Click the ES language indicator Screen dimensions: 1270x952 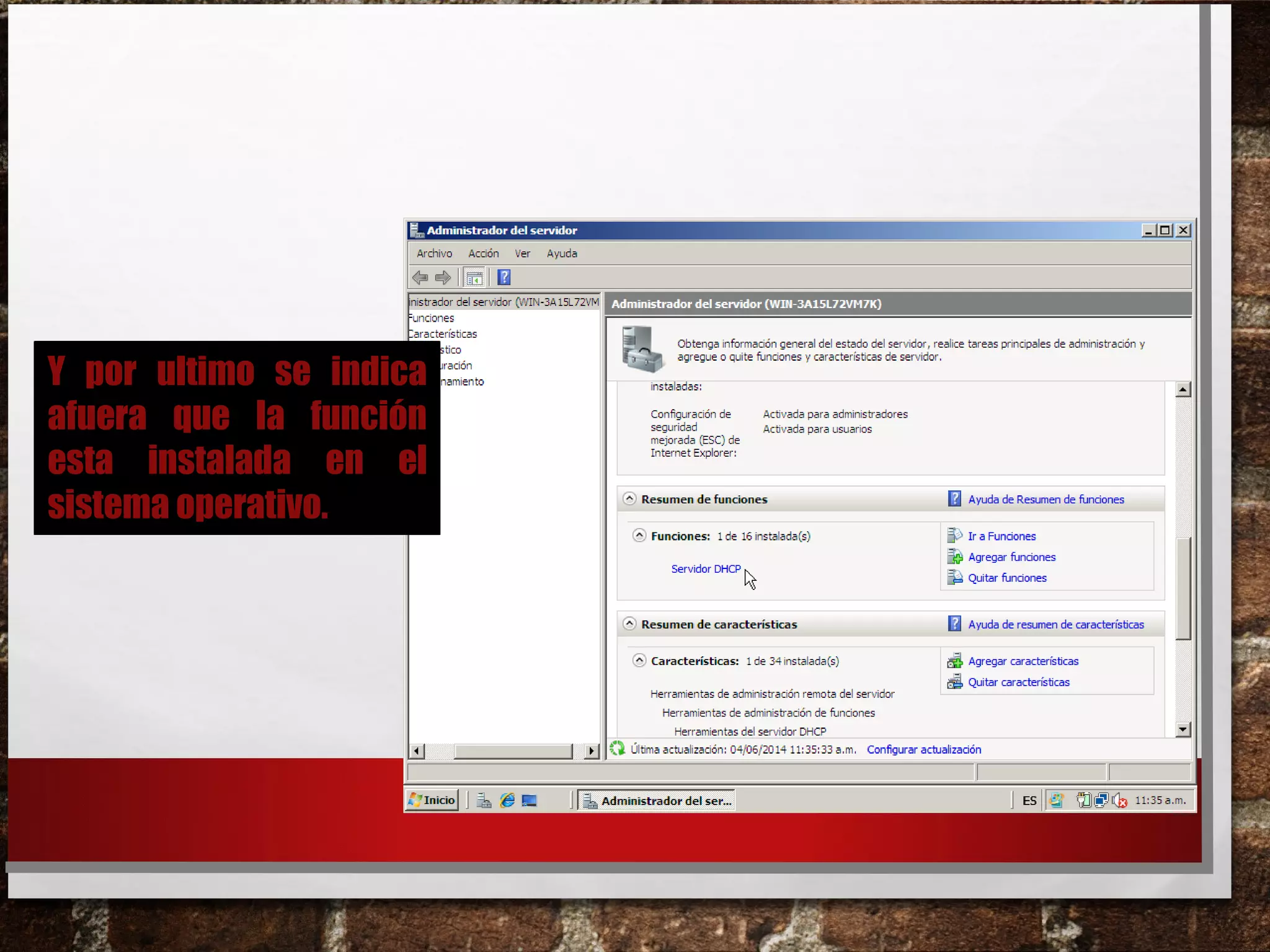coord(1029,801)
